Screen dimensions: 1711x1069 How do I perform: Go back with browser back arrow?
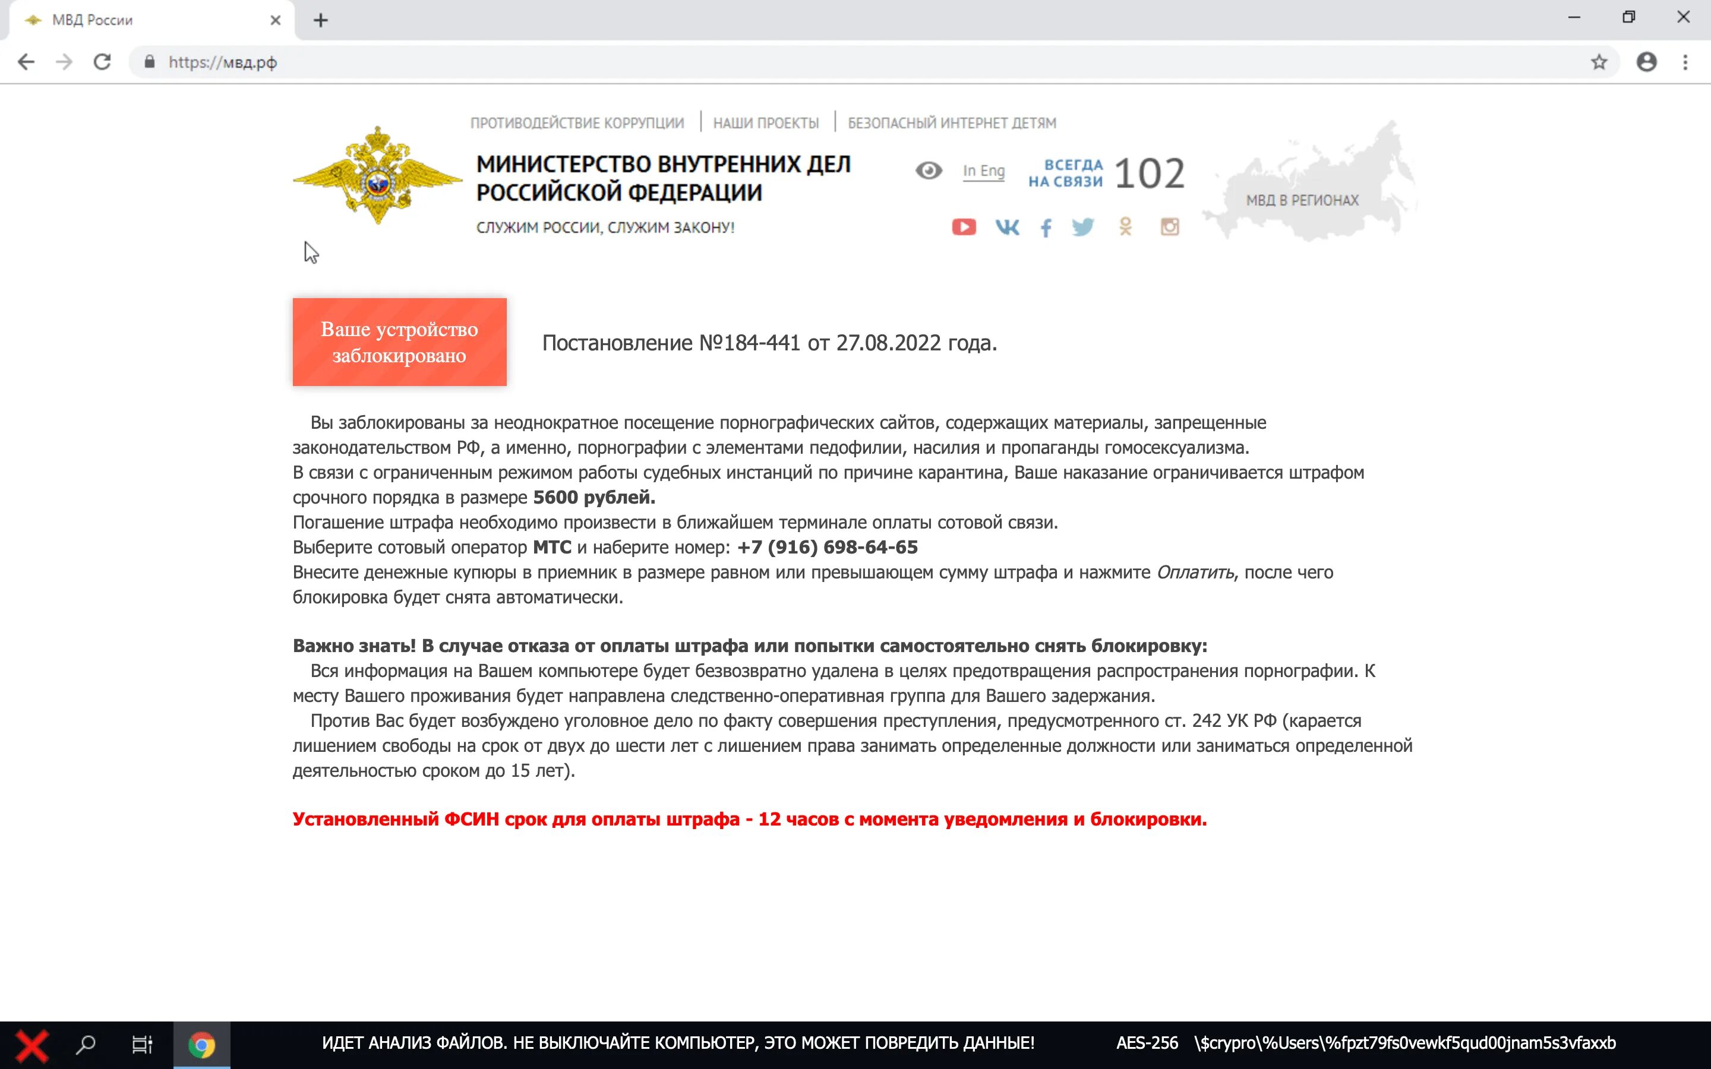tap(26, 62)
